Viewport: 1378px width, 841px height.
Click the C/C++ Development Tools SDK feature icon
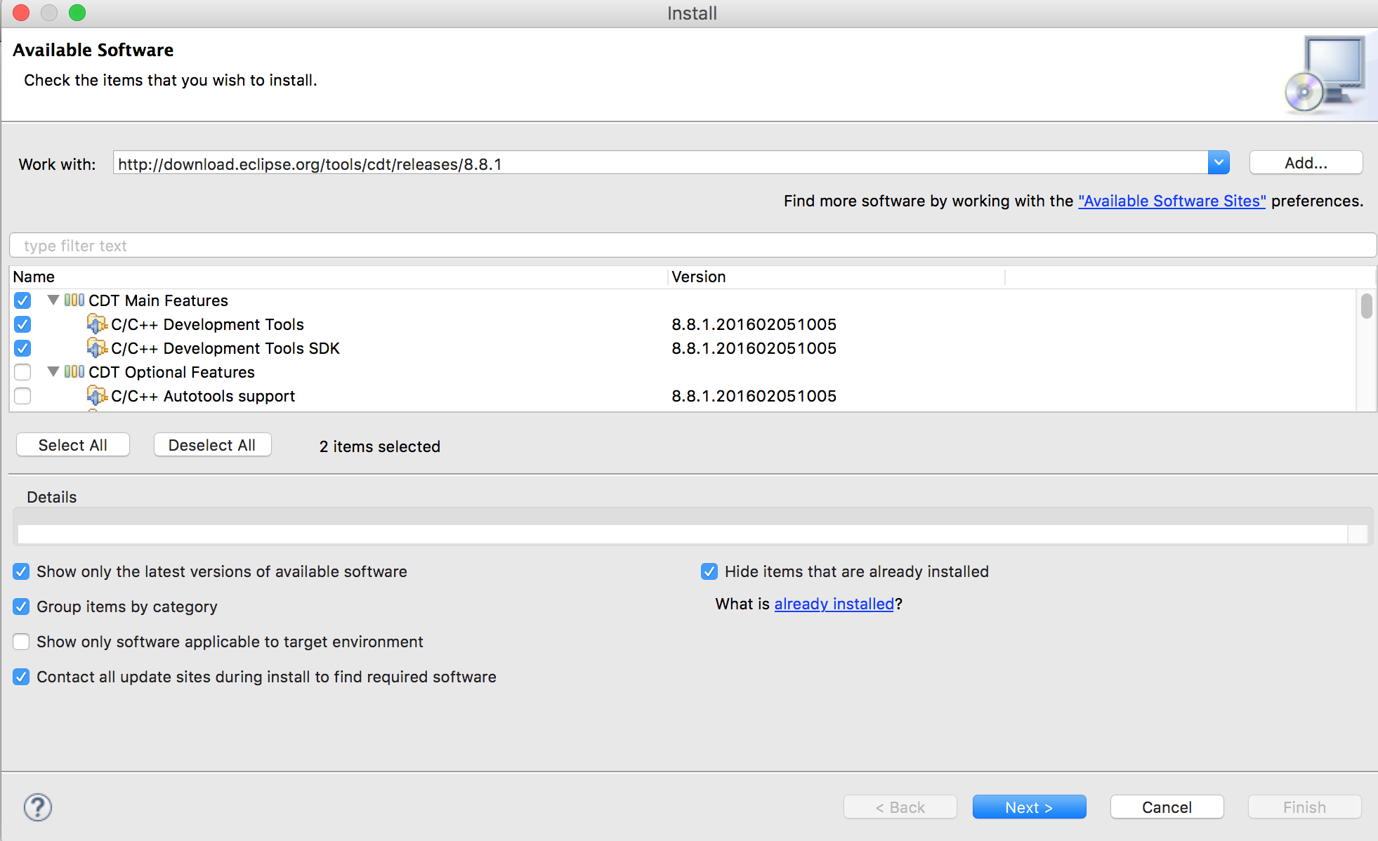point(97,348)
